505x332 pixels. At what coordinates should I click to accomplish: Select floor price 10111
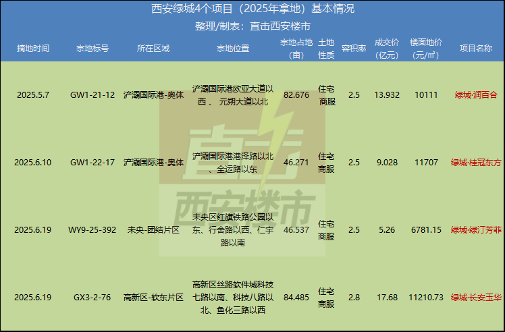[426, 95]
